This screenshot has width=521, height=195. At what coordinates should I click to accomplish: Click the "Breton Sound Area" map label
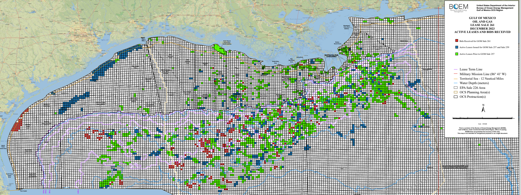[x=338, y=43]
